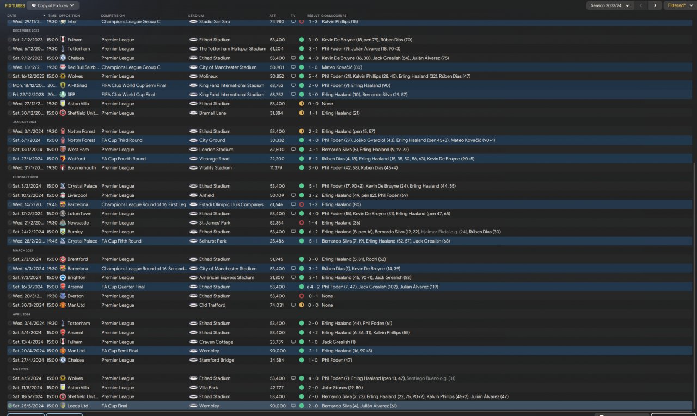Click the Watford club crest
Screen dimensions: 697x416
tap(63, 159)
